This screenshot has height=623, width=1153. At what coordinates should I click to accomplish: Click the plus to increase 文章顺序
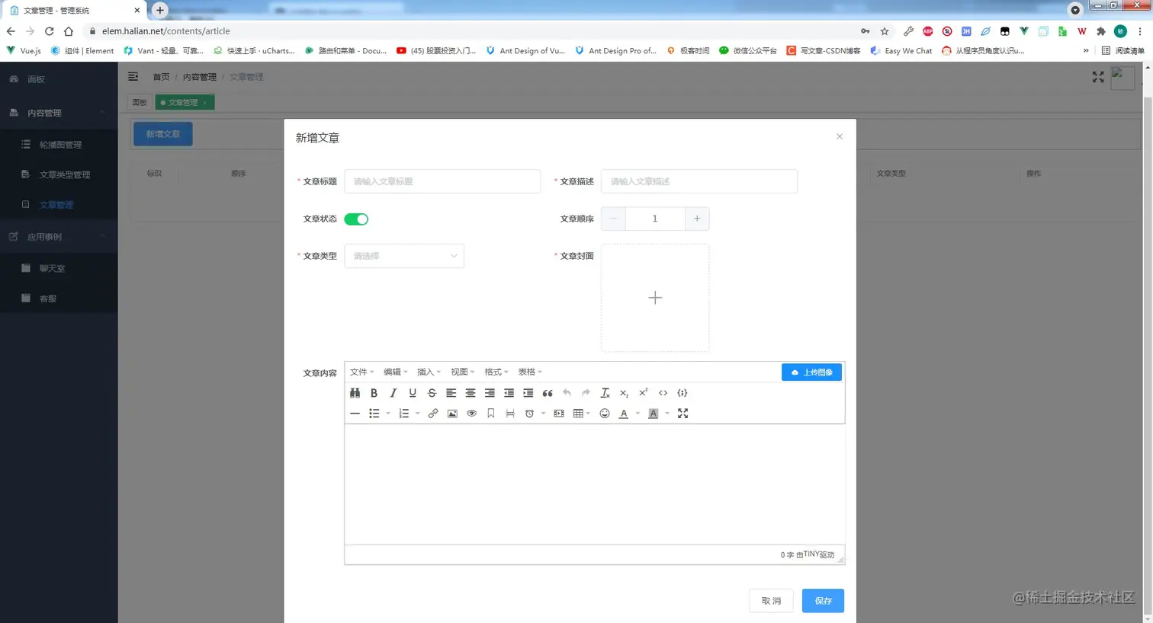696,218
